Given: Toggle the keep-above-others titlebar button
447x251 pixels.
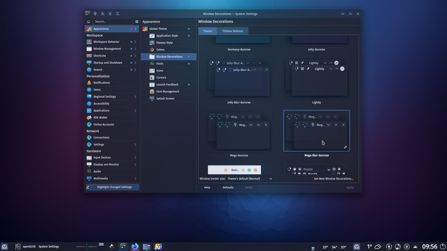Looking at the screenshot, I should (x=103, y=14).
